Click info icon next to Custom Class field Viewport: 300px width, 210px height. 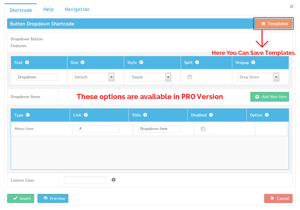(114, 180)
